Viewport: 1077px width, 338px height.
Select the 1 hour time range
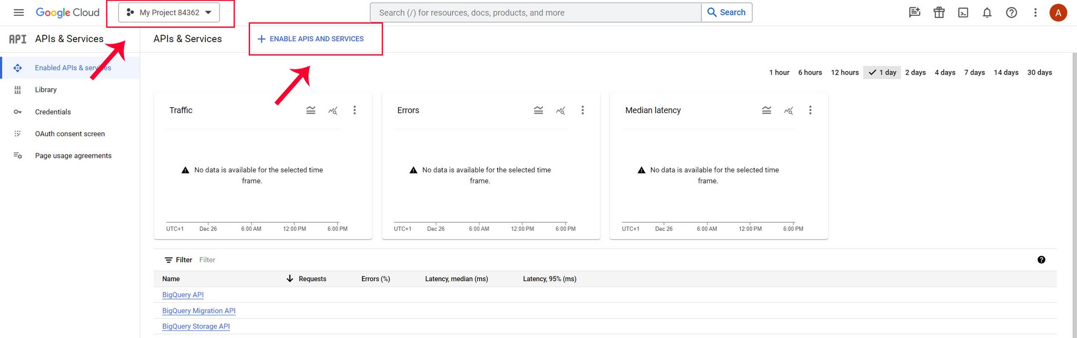(x=779, y=73)
